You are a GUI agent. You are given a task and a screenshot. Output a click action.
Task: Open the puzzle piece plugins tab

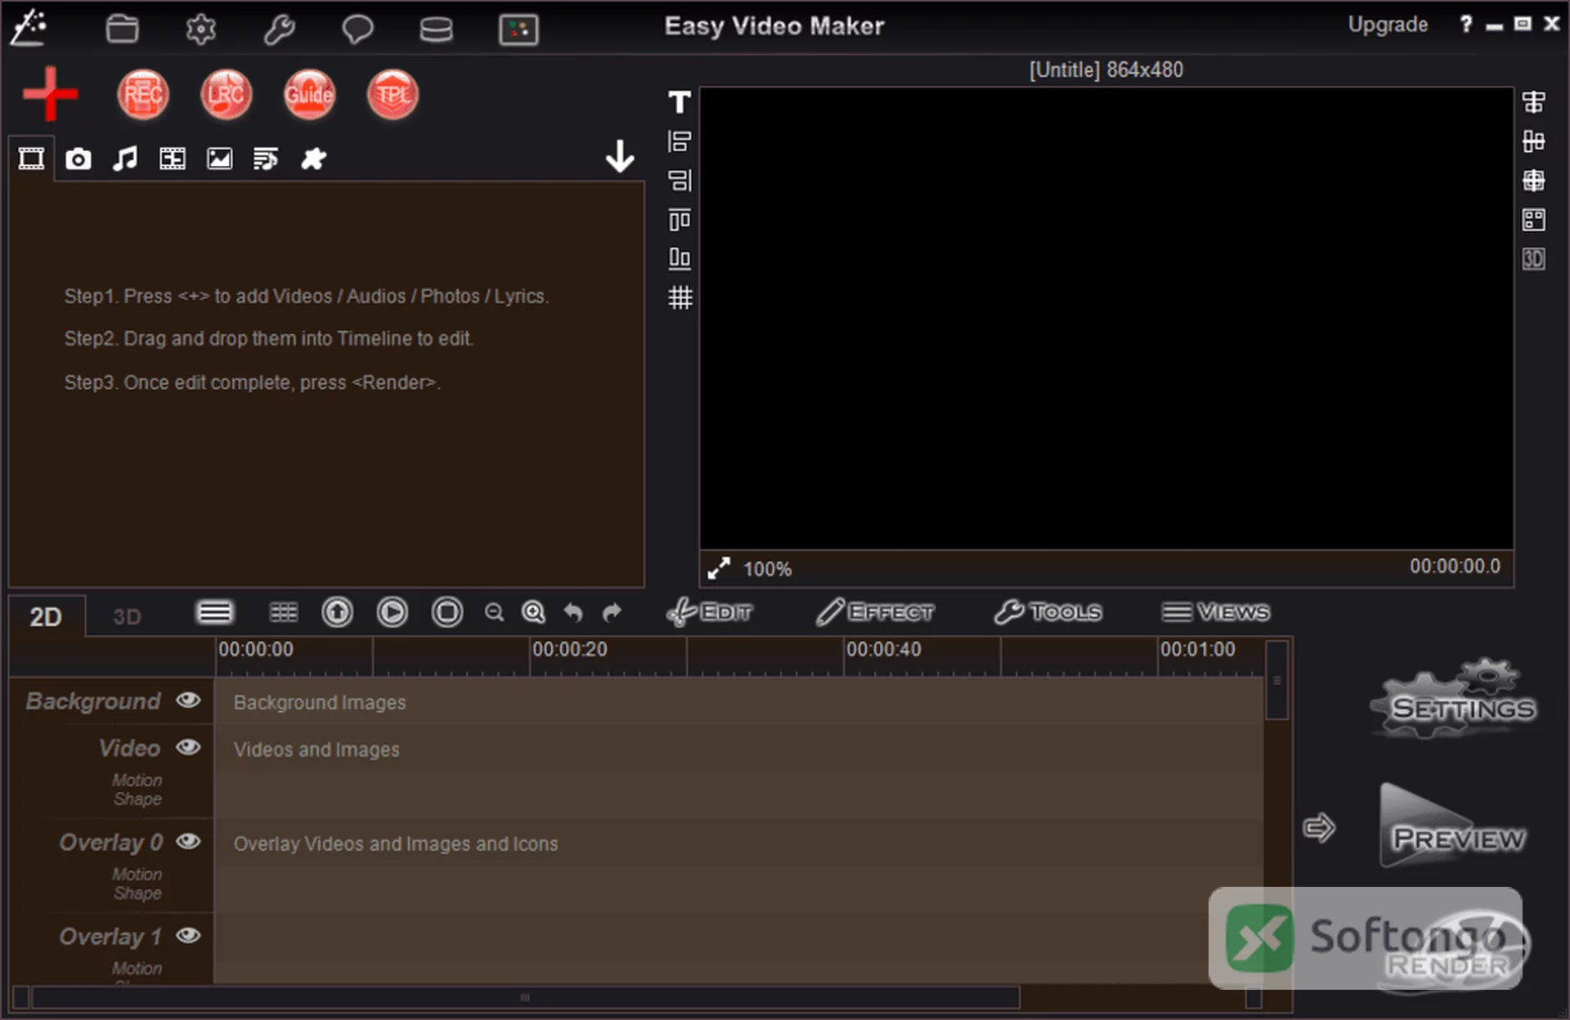(313, 159)
